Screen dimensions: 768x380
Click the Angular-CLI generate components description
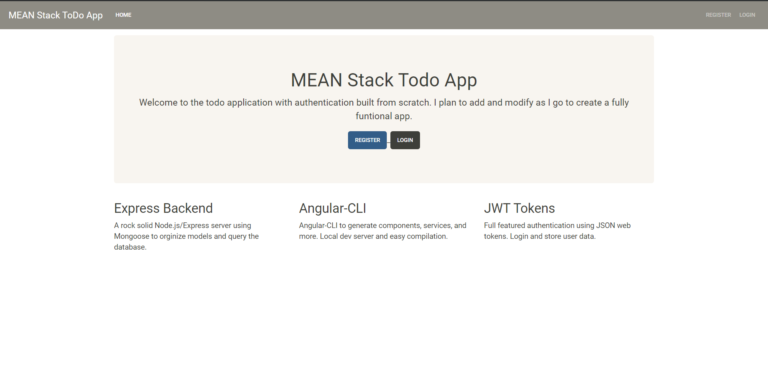(382, 231)
